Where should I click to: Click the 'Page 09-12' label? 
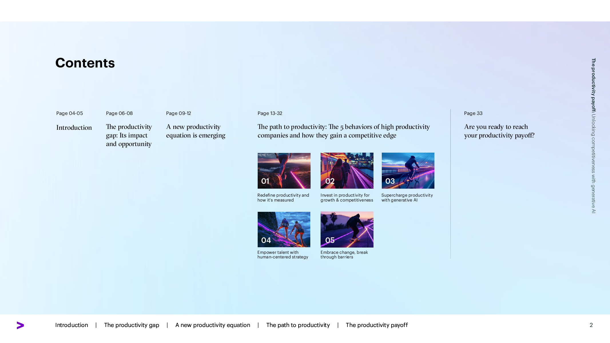[x=178, y=113]
